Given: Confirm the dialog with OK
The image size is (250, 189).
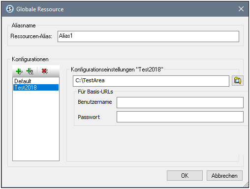Looking at the screenshot, I should coord(185,176).
